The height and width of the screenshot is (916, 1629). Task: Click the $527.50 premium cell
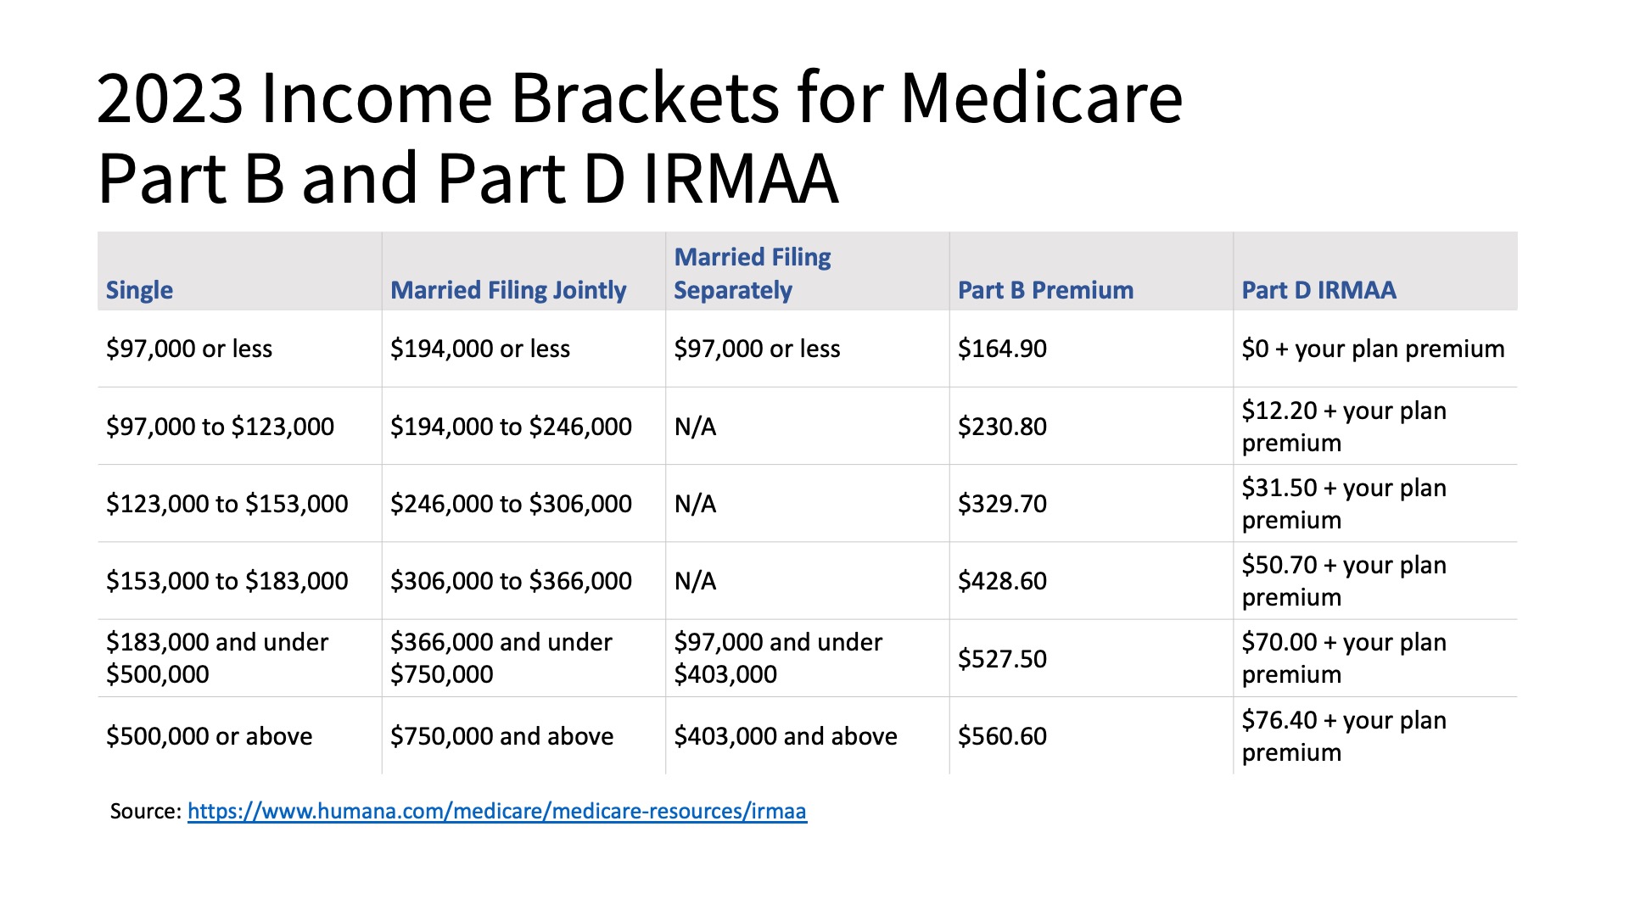click(1002, 659)
